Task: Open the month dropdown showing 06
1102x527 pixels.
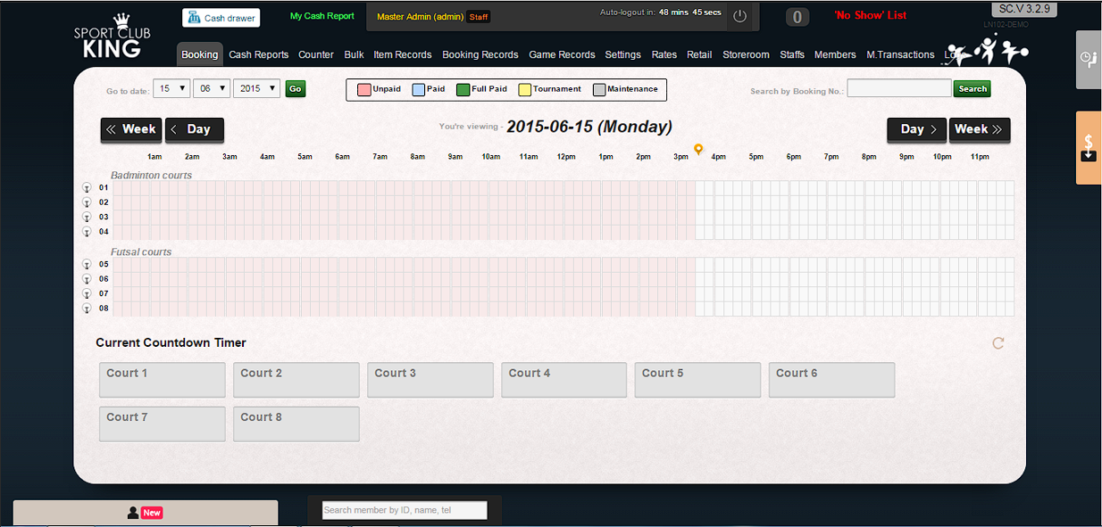Action: pyautogui.click(x=211, y=88)
